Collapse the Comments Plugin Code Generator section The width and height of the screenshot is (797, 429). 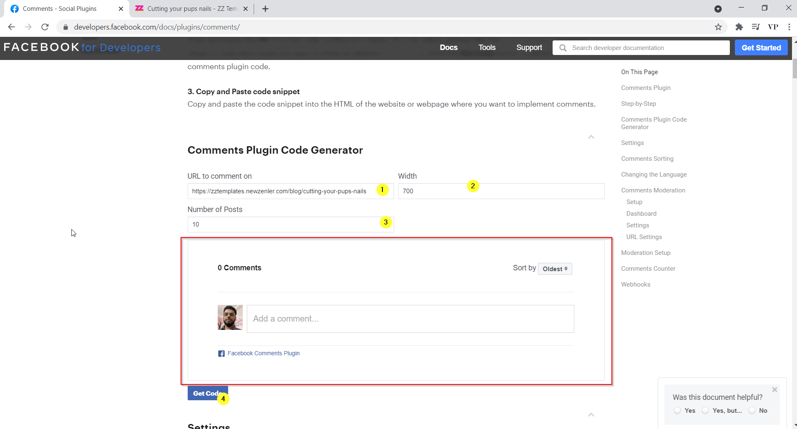pos(591,137)
